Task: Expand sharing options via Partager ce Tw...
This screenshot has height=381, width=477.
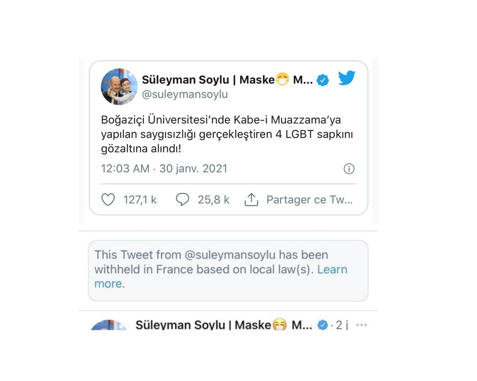Action: pyautogui.click(x=310, y=200)
